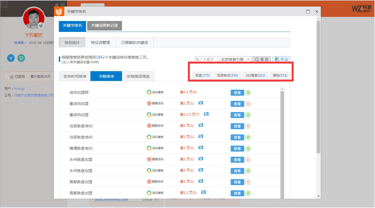This screenshot has width=375, height=208.
Task: Click Excel export 导出 button
Action: coord(281,59)
